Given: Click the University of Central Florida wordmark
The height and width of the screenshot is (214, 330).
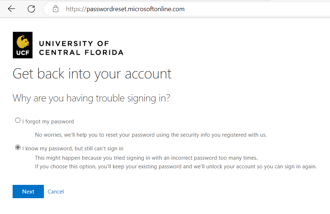Looking at the screenshot, I should (x=81, y=48).
